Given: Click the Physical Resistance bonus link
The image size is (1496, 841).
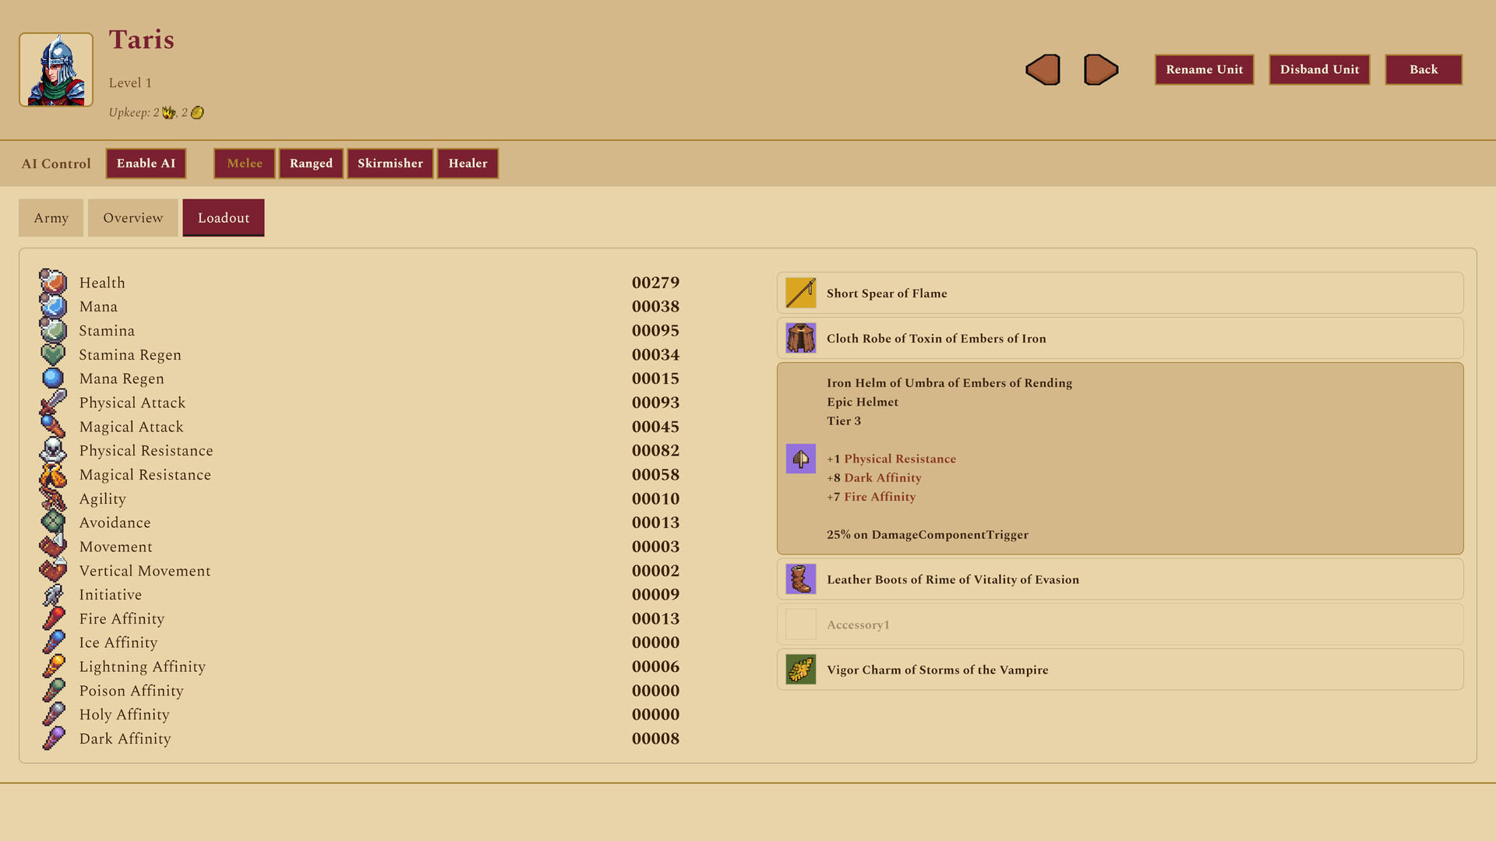Looking at the screenshot, I should pyautogui.click(x=900, y=459).
